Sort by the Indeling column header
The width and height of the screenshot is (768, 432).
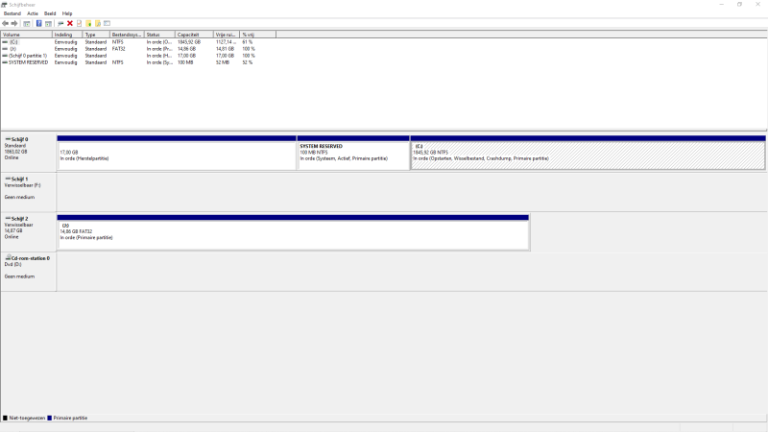pos(67,35)
